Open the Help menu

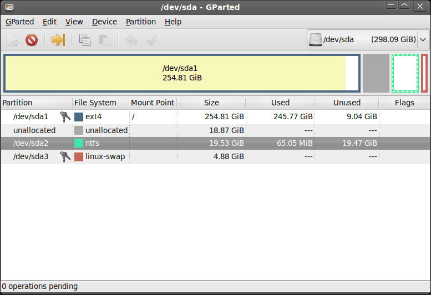click(x=173, y=22)
